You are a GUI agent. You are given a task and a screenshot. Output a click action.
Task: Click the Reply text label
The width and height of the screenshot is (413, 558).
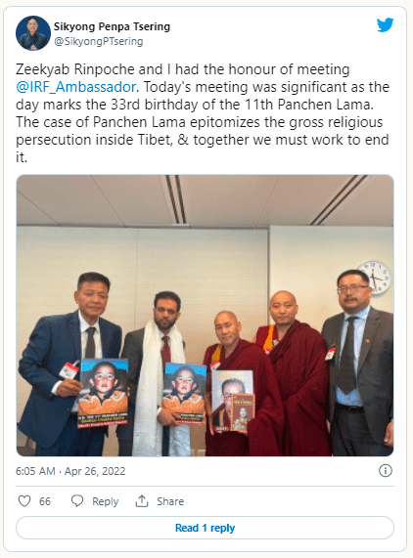[105, 501]
